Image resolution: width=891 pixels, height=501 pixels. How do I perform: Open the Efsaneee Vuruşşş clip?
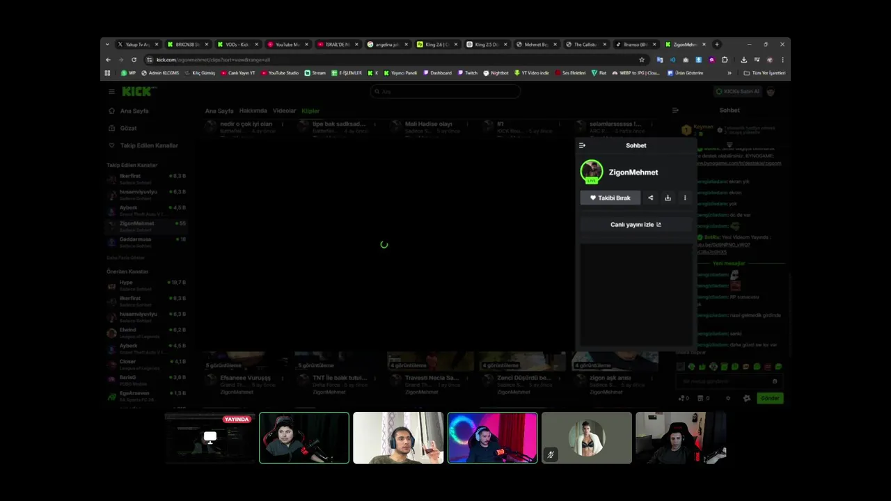[x=245, y=378]
